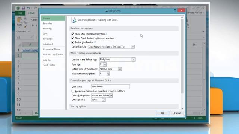This screenshot has width=239, height=134.
Task: Click the options panel vertical scrollbar thumb
Action: [x=182, y=56]
